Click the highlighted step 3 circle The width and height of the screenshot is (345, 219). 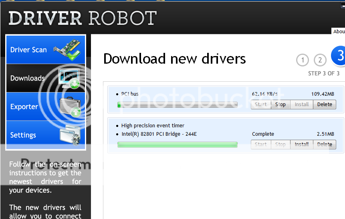pos(339,56)
